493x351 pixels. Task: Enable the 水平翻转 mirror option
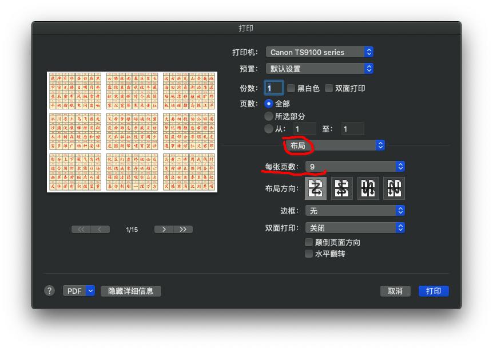coord(309,254)
